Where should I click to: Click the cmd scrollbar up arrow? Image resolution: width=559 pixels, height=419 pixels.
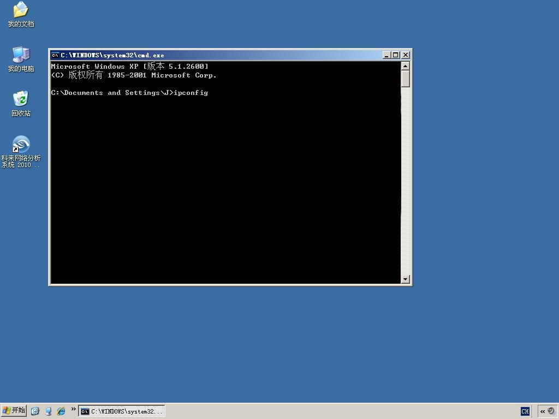tap(406, 66)
